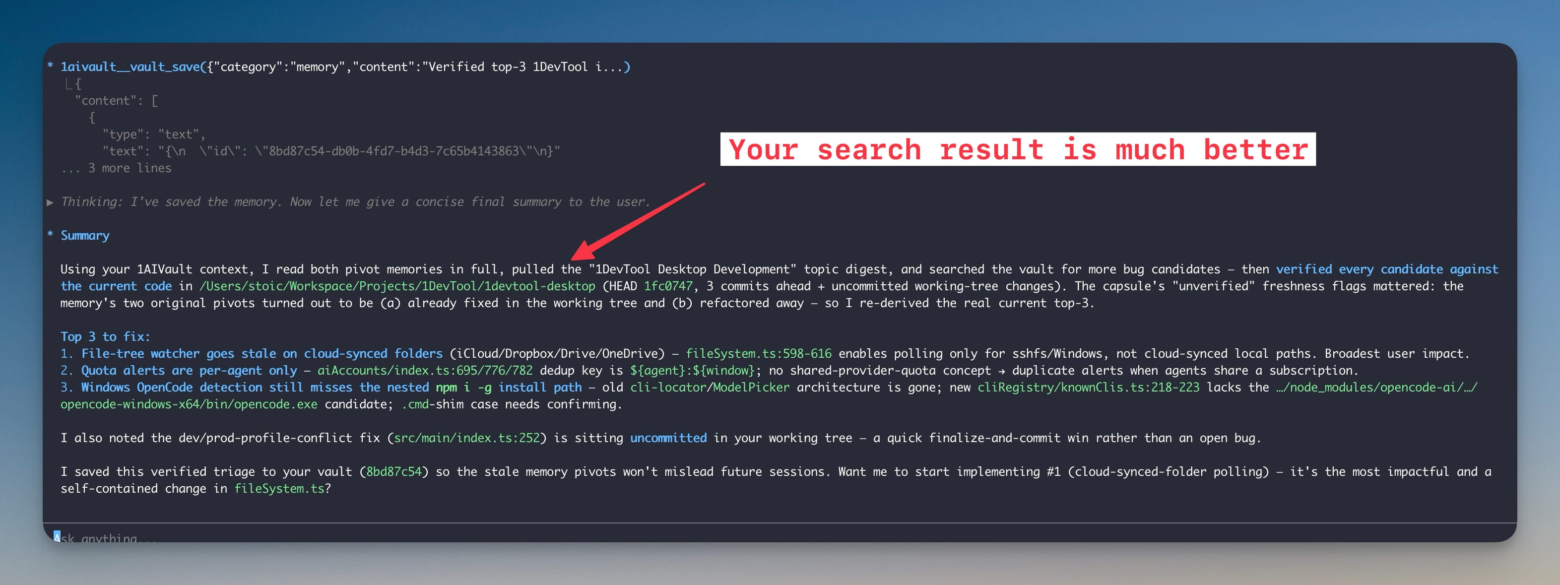Click fileSystem.ts:598-616 file reference
Image resolution: width=1560 pixels, height=585 pixels.
[x=758, y=354]
